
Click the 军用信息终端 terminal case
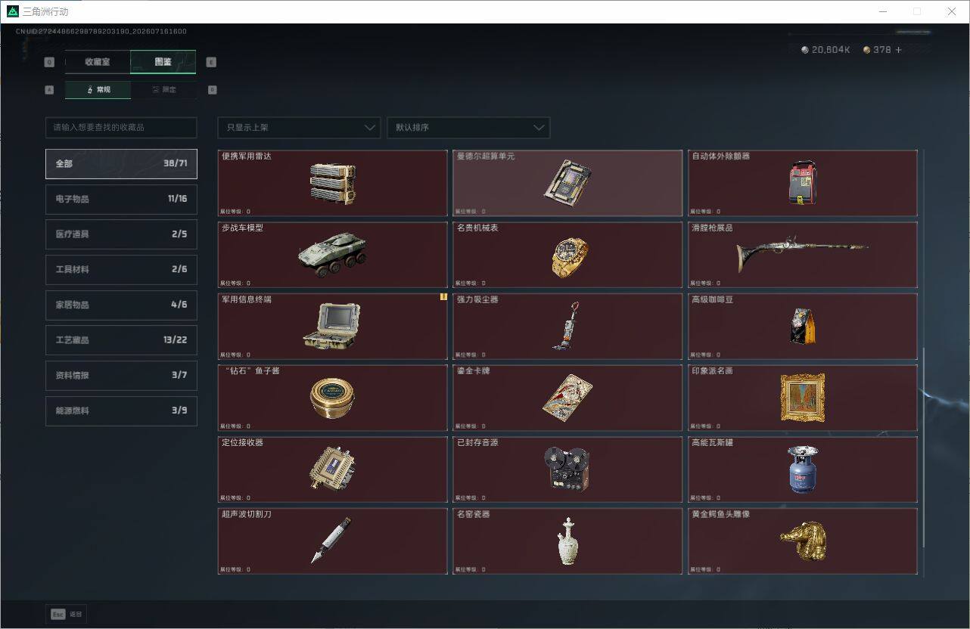[x=332, y=327]
